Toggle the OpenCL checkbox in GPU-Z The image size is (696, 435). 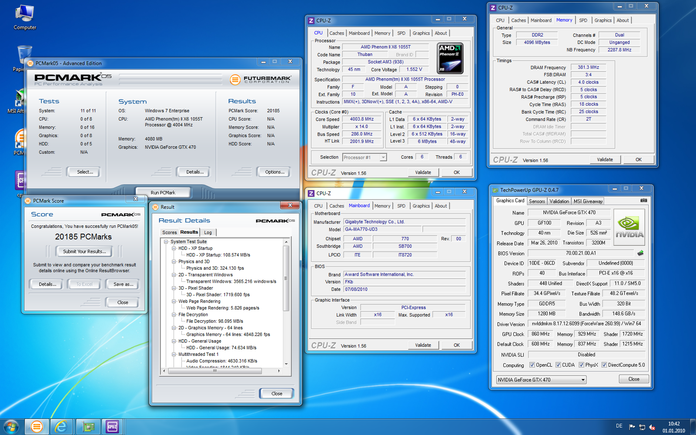click(532, 365)
